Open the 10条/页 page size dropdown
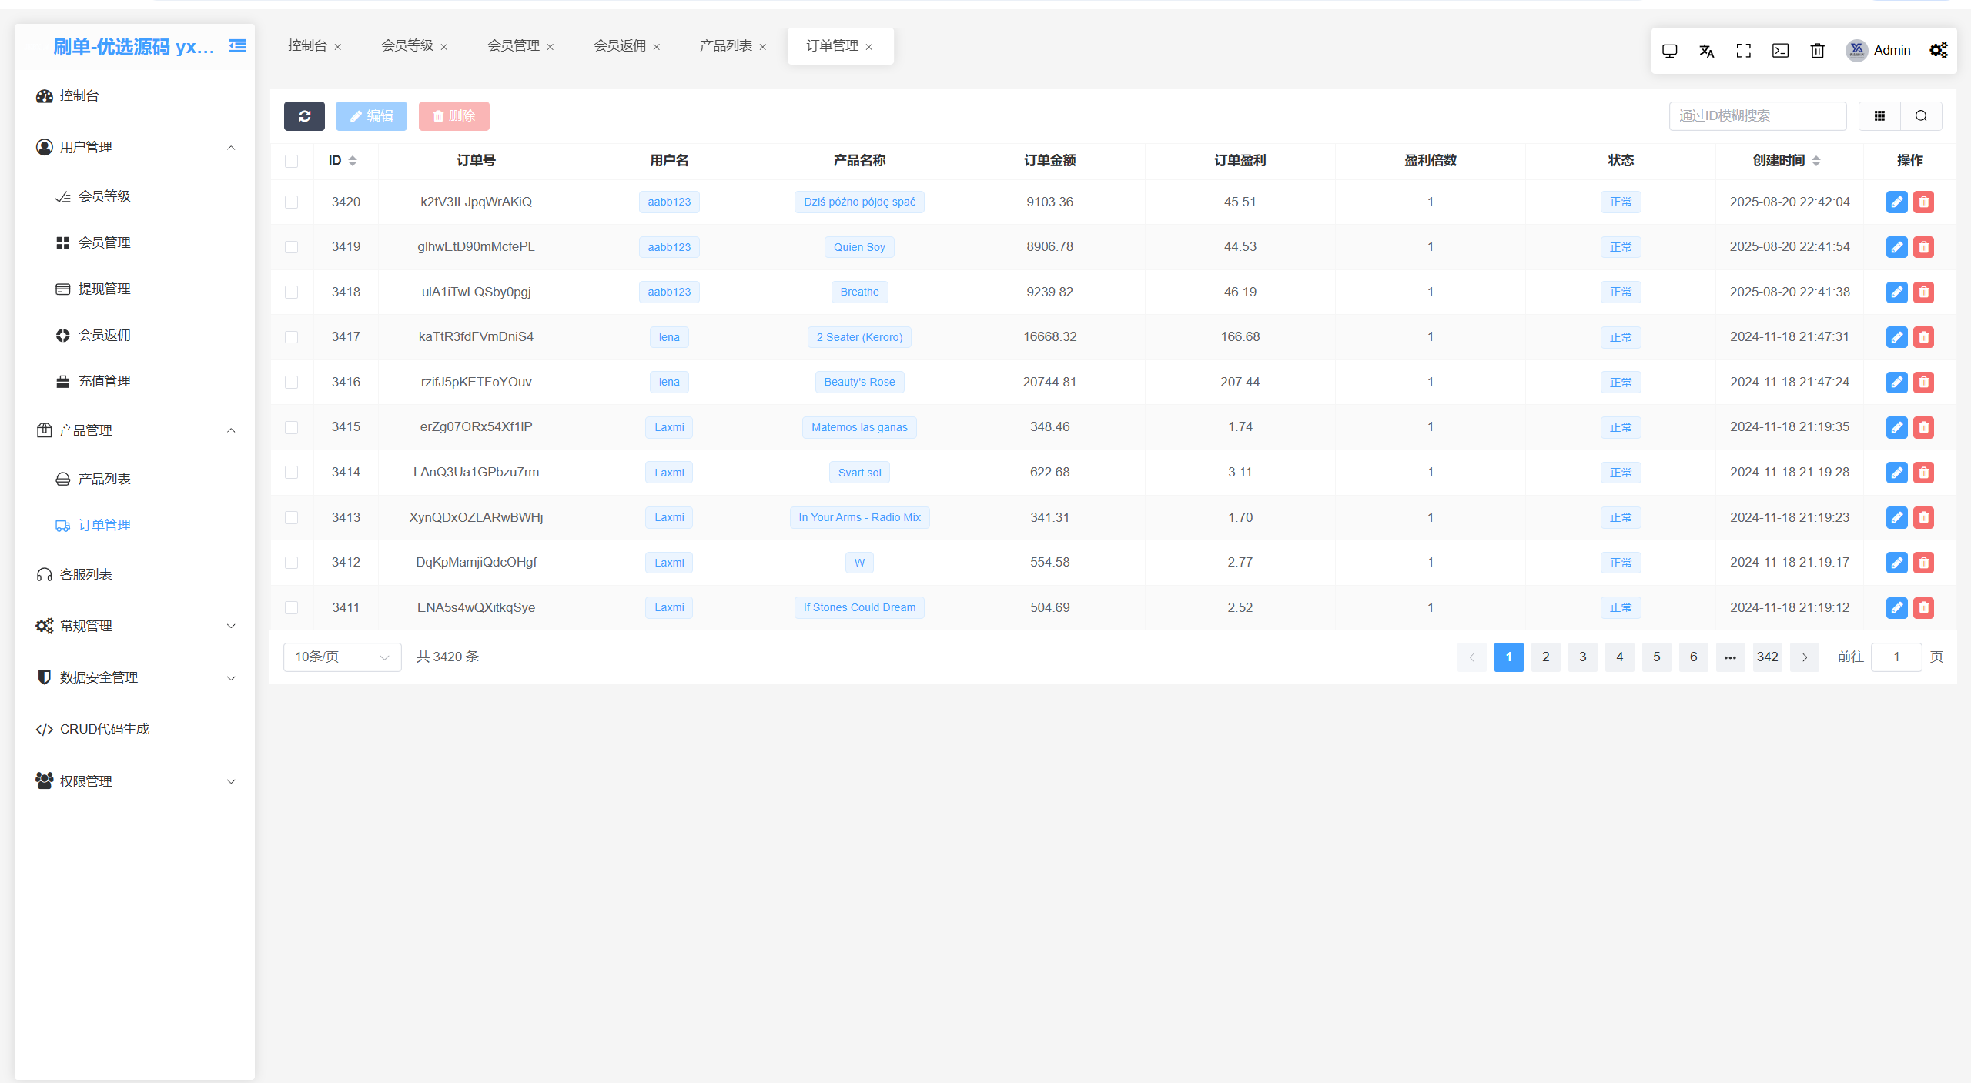This screenshot has width=1971, height=1083. click(x=342, y=657)
